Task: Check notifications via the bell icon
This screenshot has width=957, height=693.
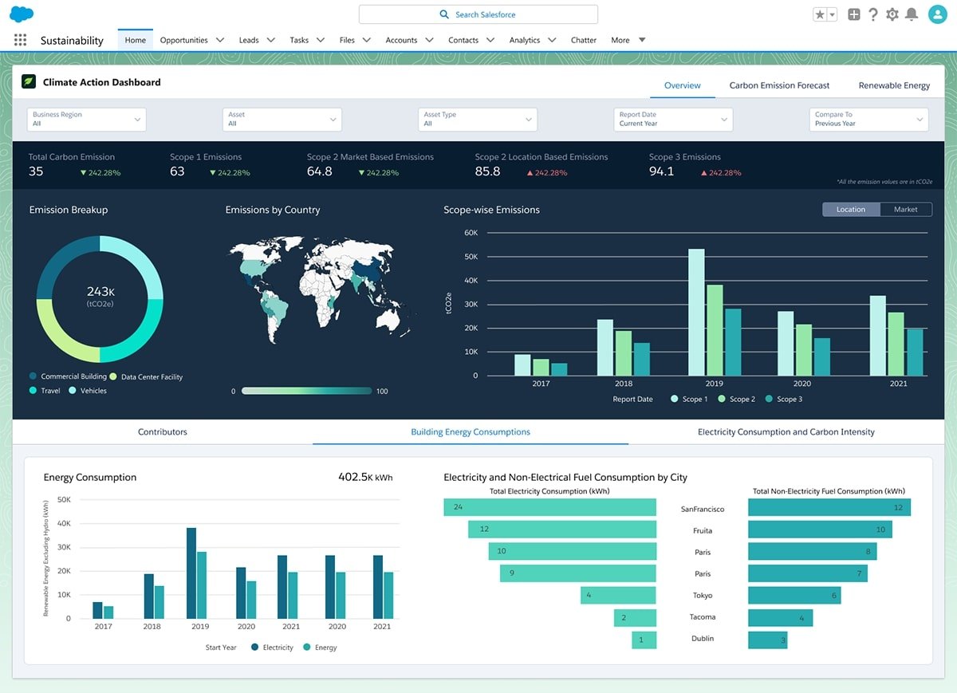Action: (911, 14)
